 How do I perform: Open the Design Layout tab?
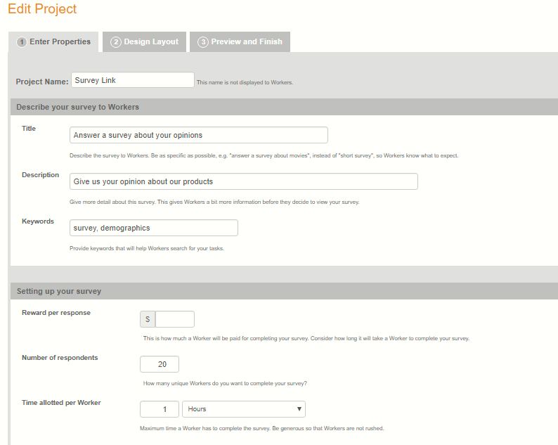(145, 42)
